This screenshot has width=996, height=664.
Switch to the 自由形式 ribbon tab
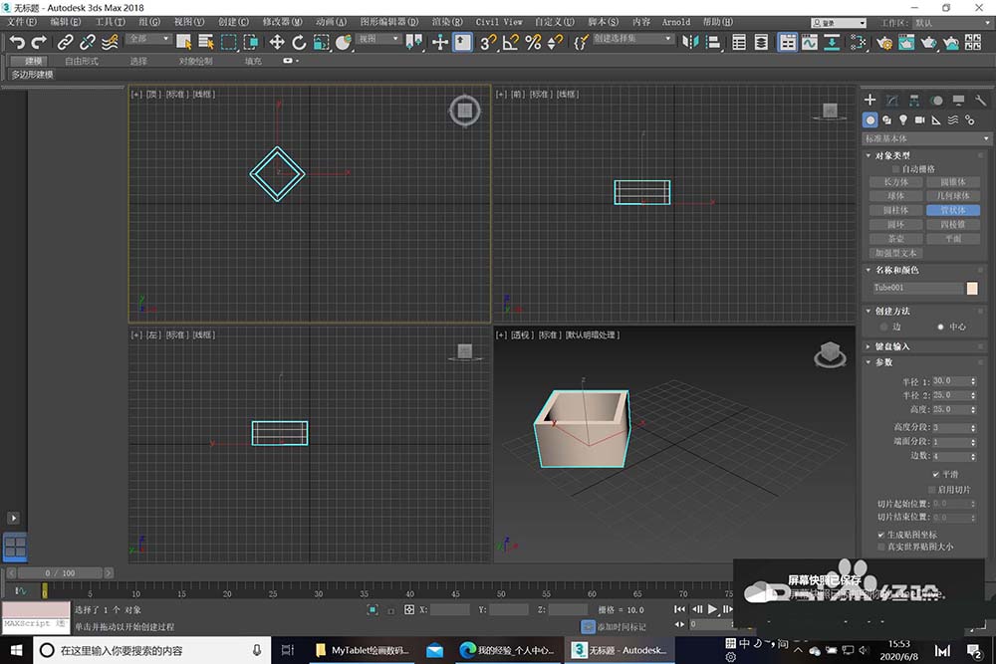coord(82,61)
